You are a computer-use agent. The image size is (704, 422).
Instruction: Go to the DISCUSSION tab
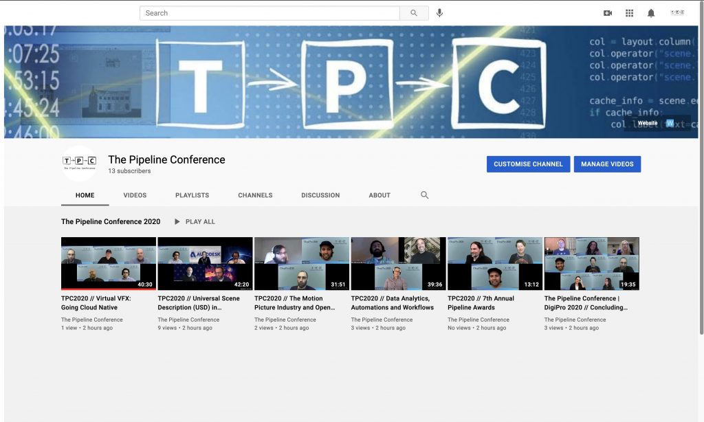click(320, 195)
